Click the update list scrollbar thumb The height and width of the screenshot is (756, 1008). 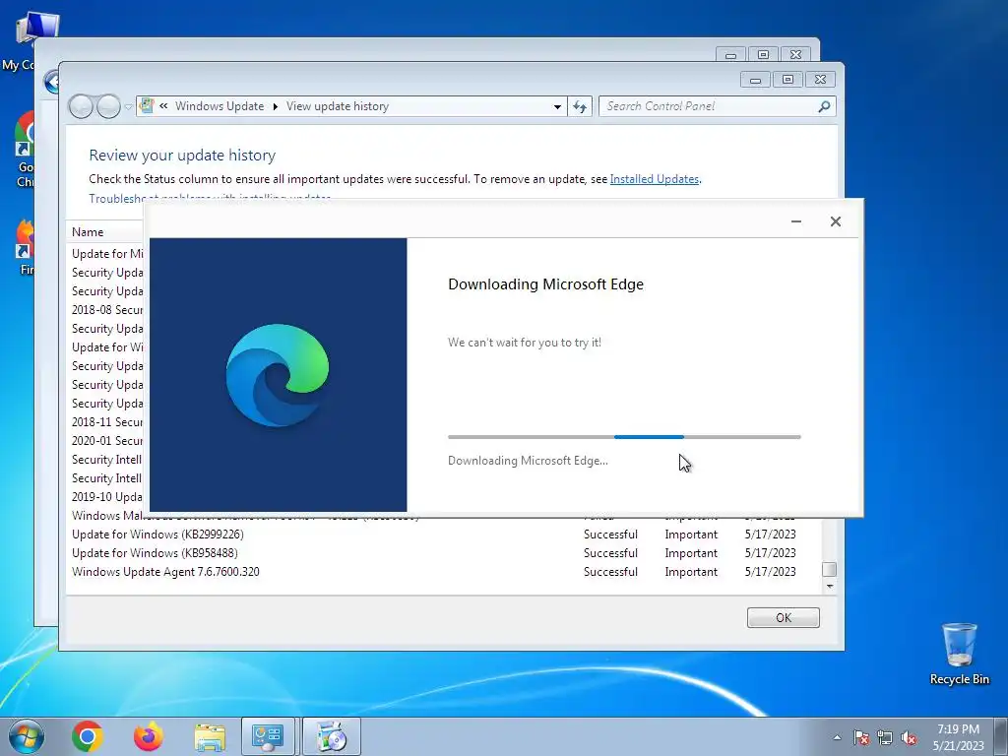(x=829, y=570)
